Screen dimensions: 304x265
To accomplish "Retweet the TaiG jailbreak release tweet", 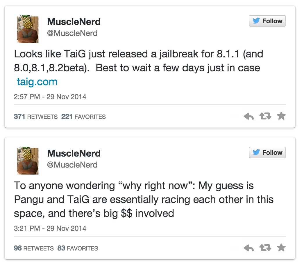I will click(265, 117).
